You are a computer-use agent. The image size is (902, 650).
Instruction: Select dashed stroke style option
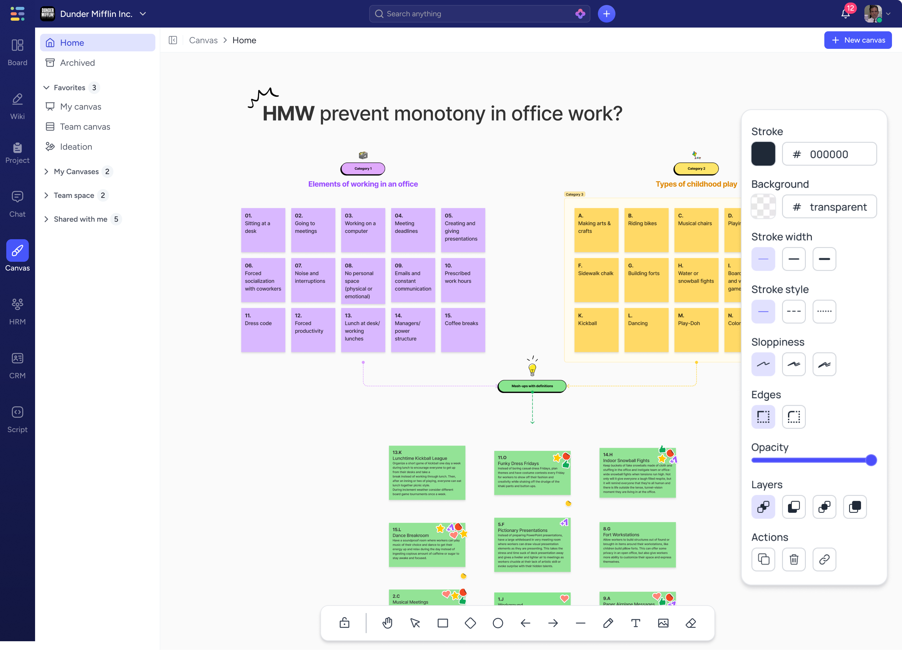(x=793, y=311)
